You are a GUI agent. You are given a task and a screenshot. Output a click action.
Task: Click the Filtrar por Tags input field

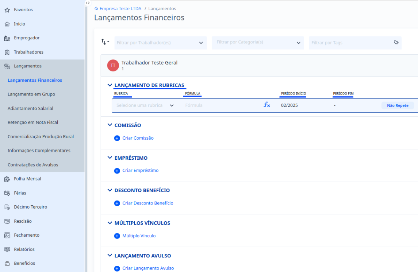pos(355,43)
